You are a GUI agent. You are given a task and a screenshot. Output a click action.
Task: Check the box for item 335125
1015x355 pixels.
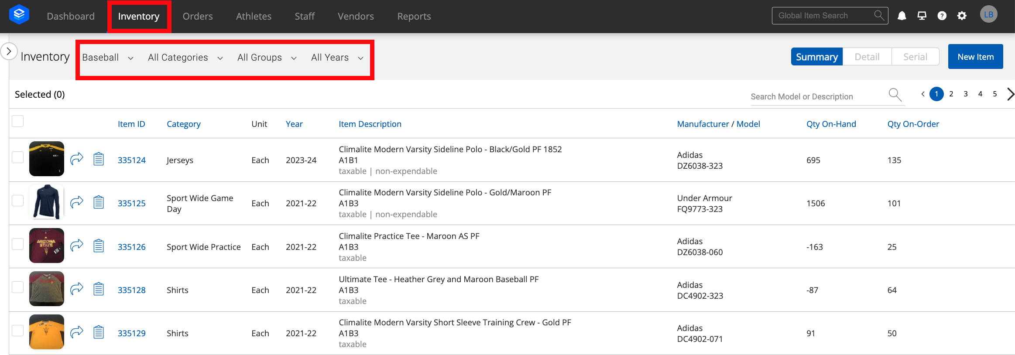coord(17,200)
